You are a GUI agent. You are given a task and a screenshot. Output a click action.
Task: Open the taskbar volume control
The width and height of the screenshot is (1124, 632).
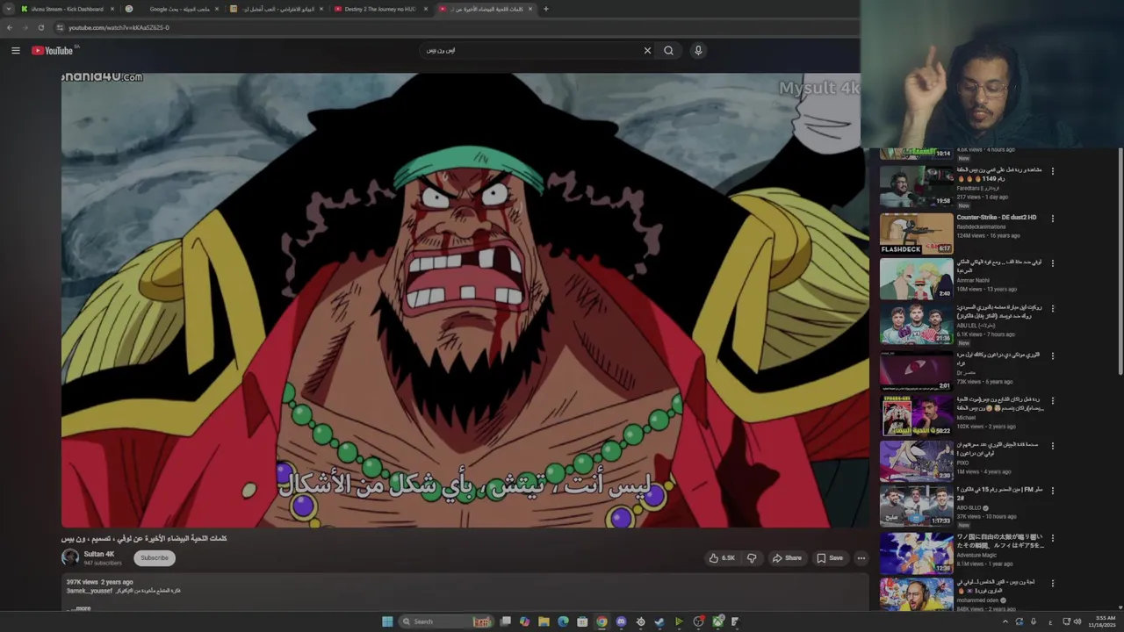click(x=1077, y=621)
